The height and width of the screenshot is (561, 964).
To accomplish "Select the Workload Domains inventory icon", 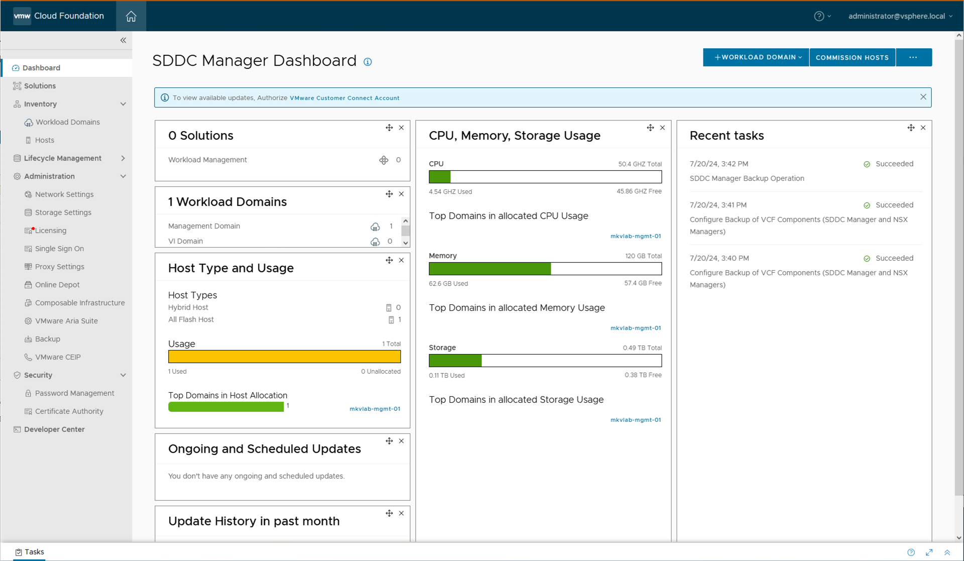I will (29, 122).
